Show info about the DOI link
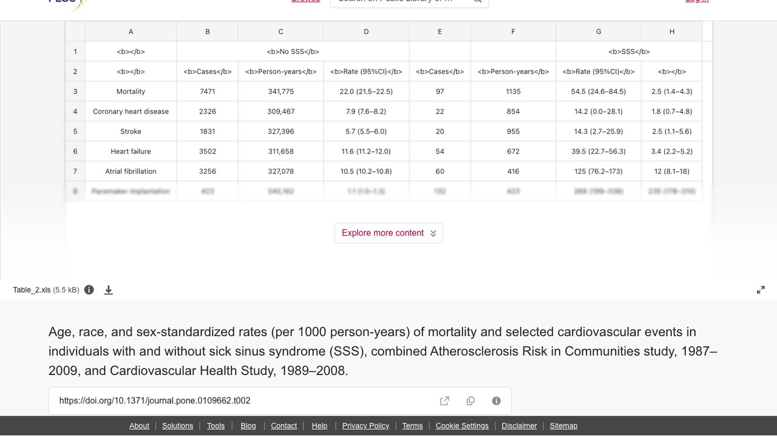Viewport: 777px width, 437px height. coord(497,401)
